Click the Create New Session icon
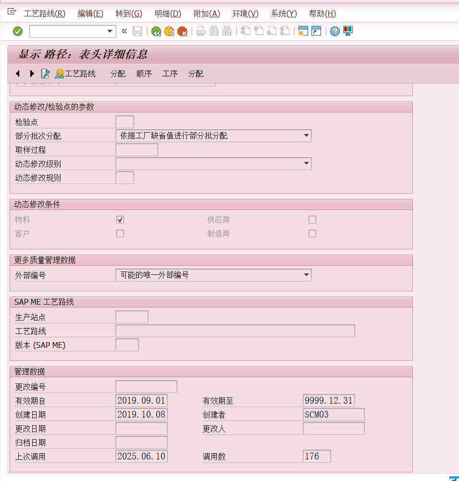Screen dimensions: 459x481 click(303, 31)
